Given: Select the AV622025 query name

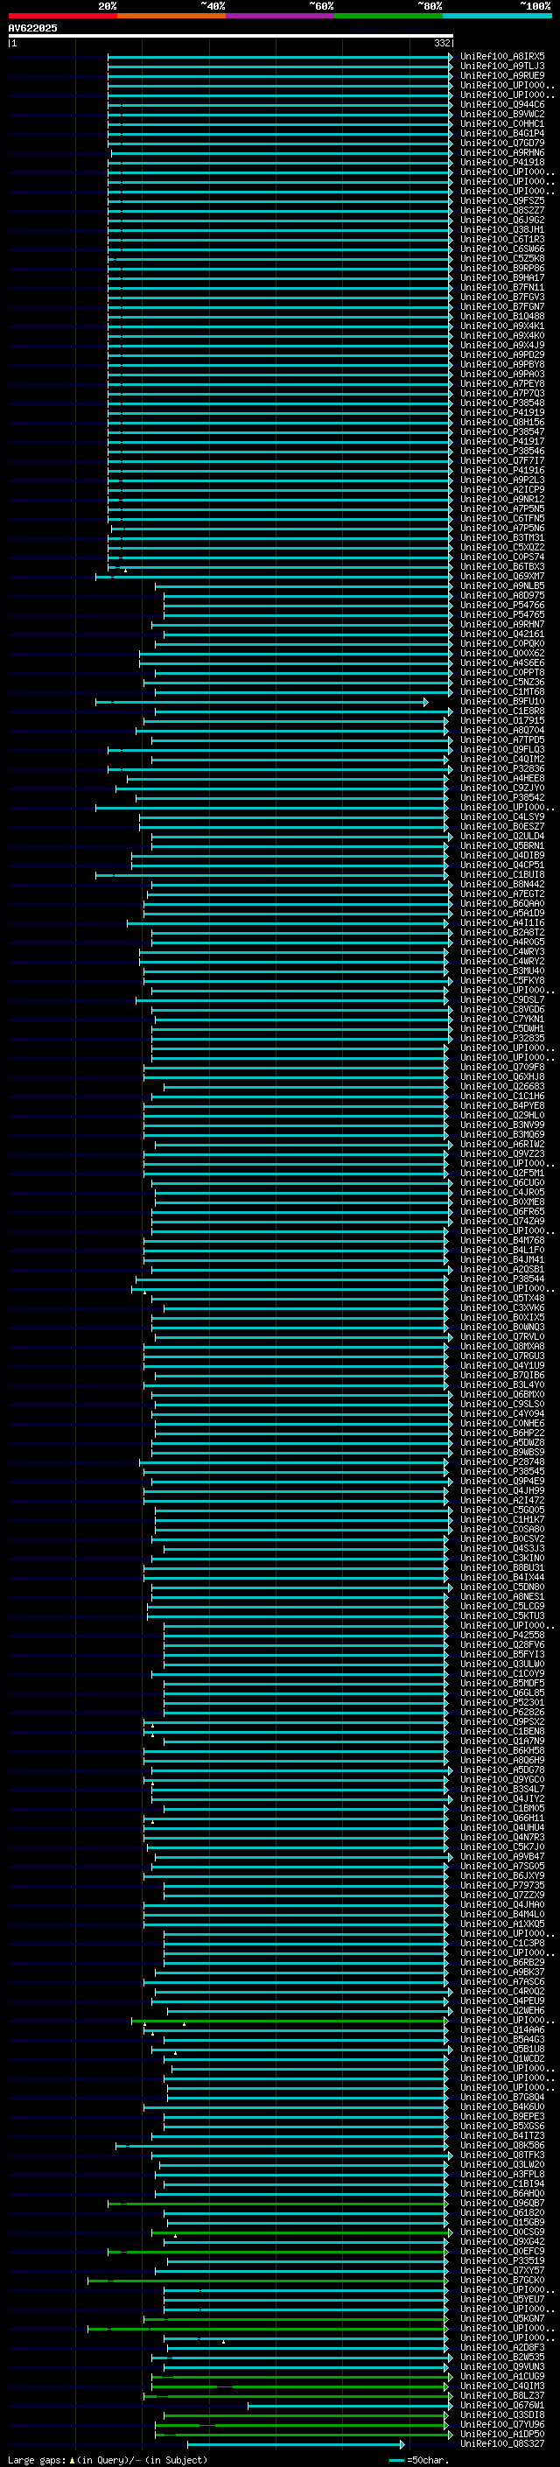Looking at the screenshot, I should [x=32, y=28].
